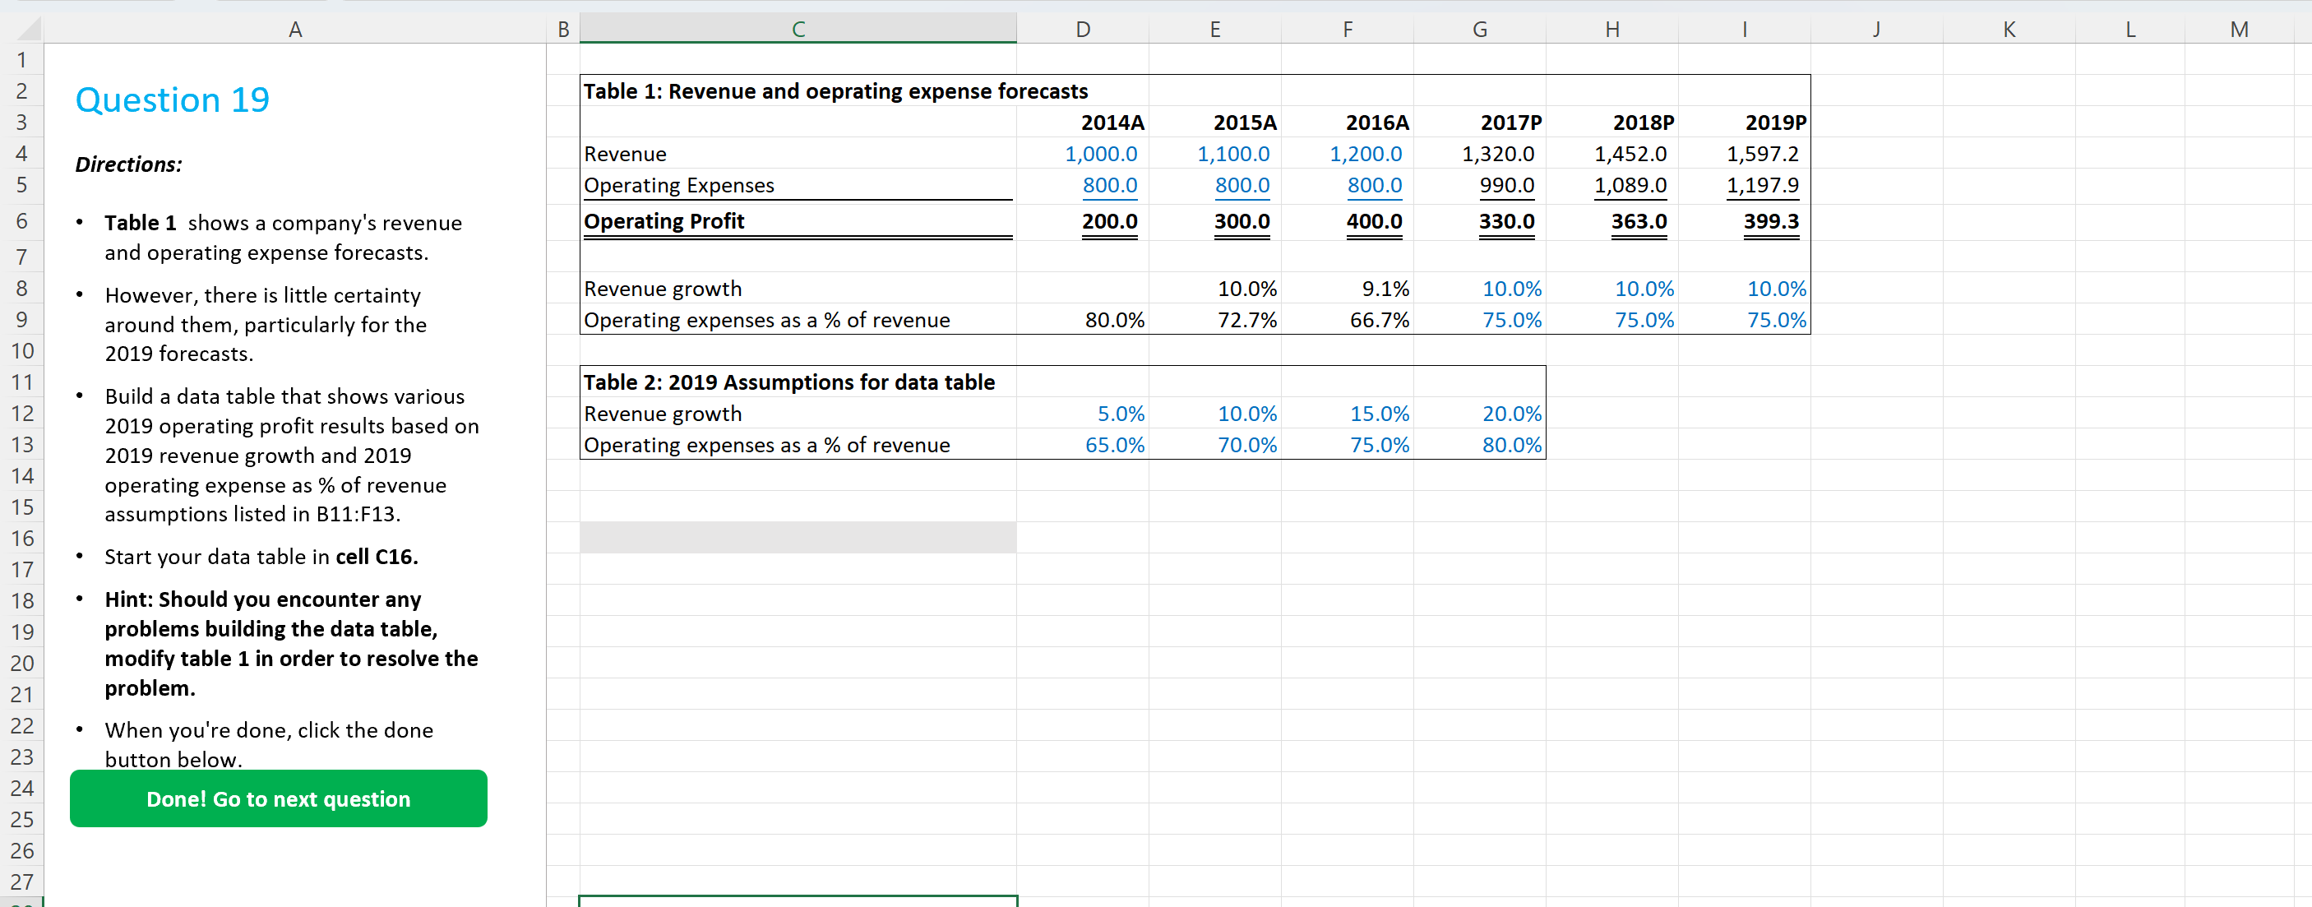Click Table 2 revenue growth 20.0%

coord(1511,413)
